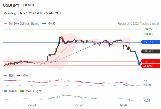This screenshot has width=161, height=109.
Task: Click the MA 20 + Bollinger Bands label
Action: click(24, 24)
